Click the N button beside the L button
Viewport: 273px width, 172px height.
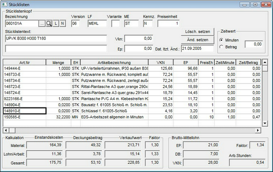pos(63,24)
